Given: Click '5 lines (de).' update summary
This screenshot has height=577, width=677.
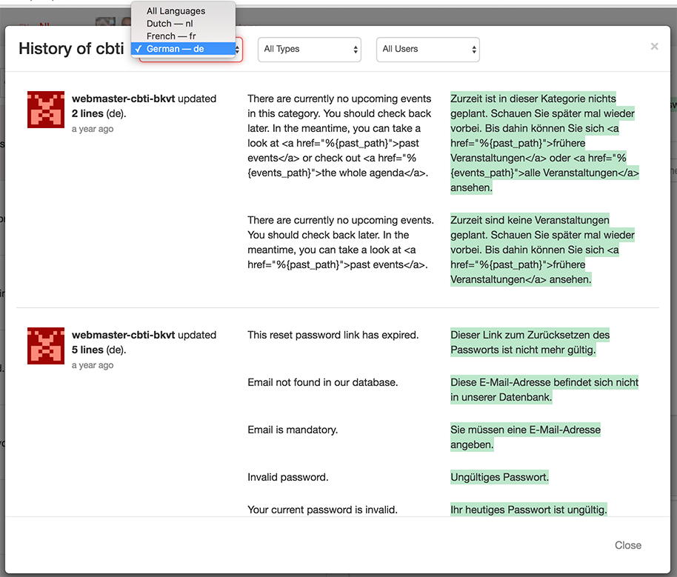Looking at the screenshot, I should (99, 350).
